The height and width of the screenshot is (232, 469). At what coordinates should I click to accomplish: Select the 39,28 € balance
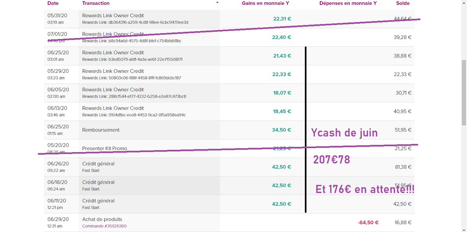(403, 37)
